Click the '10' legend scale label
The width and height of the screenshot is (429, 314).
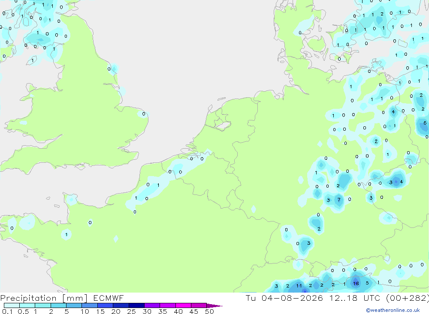(x=85, y=311)
